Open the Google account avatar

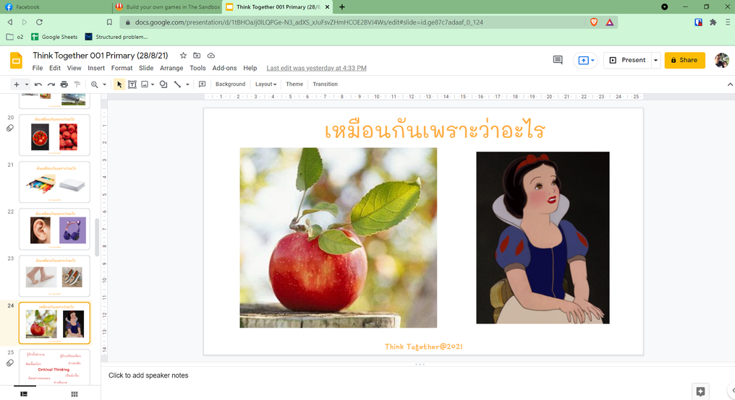[x=722, y=60]
